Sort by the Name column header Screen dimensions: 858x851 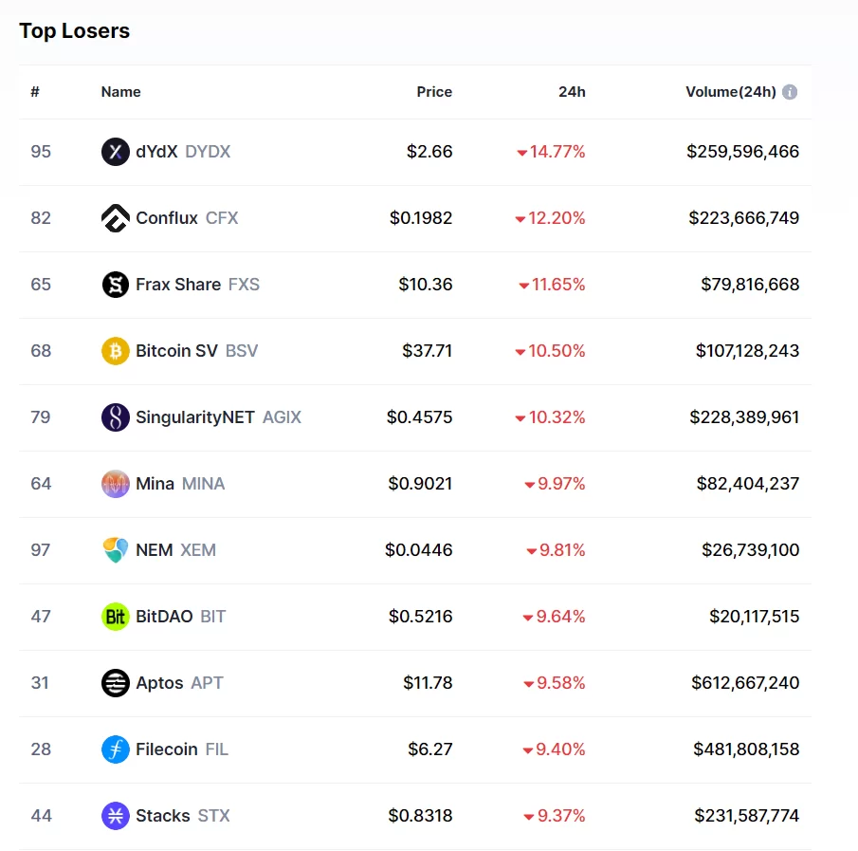click(120, 92)
